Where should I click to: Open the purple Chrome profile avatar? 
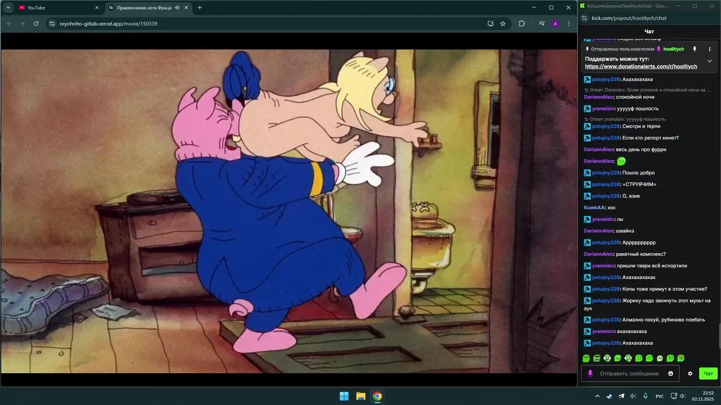point(555,24)
